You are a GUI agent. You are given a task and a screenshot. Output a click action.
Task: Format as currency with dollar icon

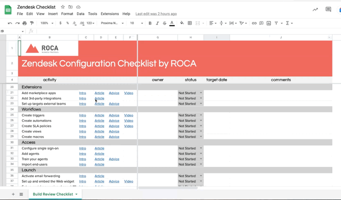[60, 23]
